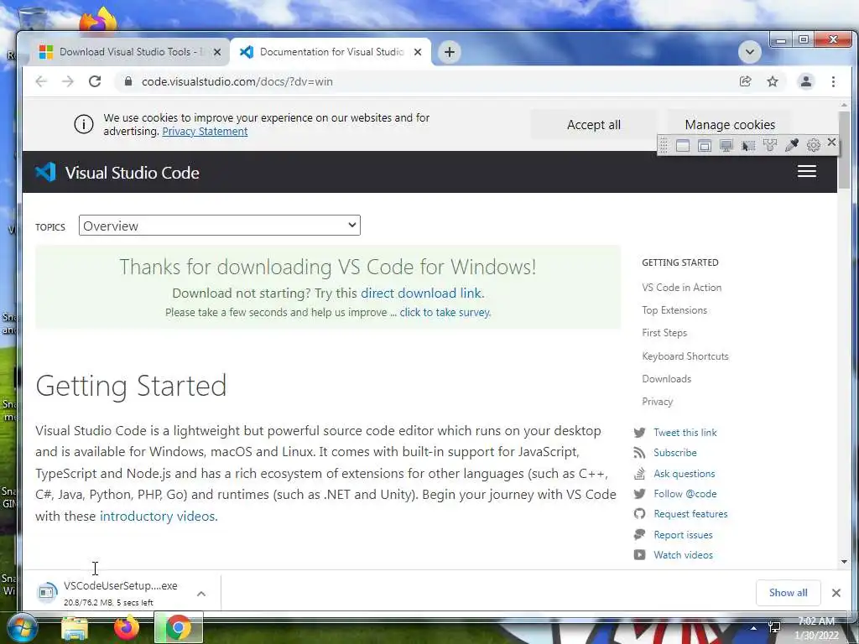859x644 pixels.
Task: Close the Documentation for Visual Studio tab
Action: (418, 52)
